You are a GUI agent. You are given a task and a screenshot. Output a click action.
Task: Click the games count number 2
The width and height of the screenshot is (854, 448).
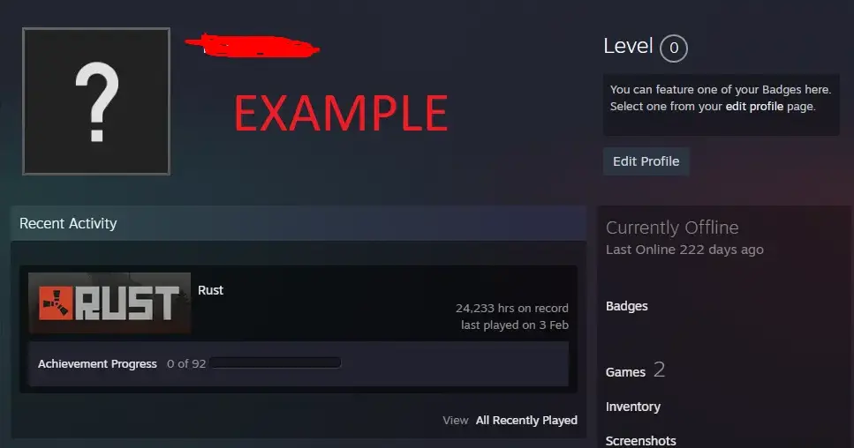pyautogui.click(x=659, y=370)
